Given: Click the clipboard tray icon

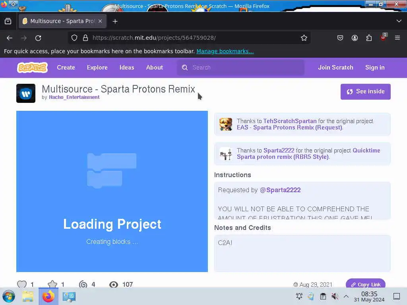Looking at the screenshot, I should click(x=323, y=296).
